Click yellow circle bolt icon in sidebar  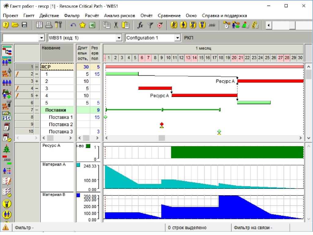[7, 203]
